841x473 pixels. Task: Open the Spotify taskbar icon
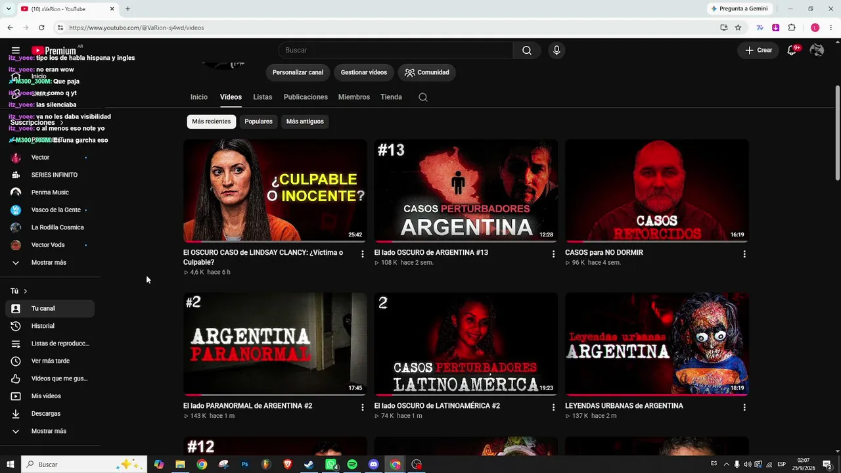tap(352, 464)
